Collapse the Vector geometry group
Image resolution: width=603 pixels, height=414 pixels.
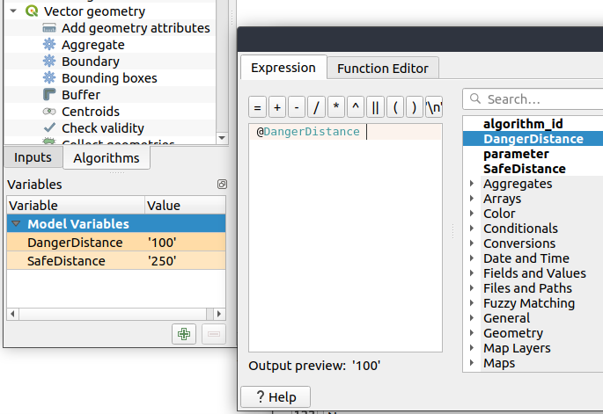tap(13, 11)
